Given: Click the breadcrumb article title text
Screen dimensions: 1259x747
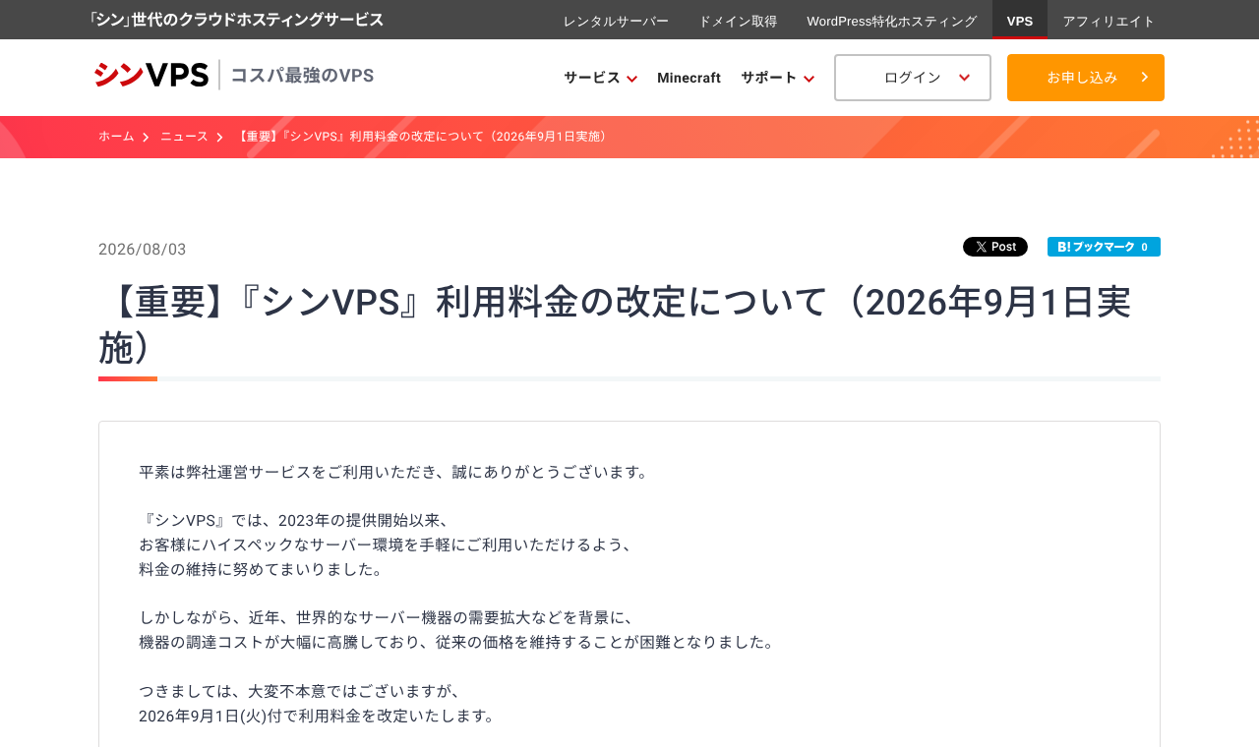Looking at the screenshot, I should coord(423,137).
